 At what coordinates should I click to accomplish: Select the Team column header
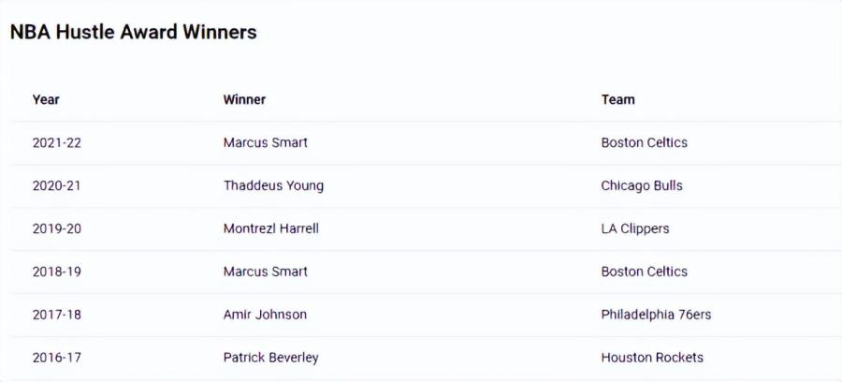tap(617, 99)
